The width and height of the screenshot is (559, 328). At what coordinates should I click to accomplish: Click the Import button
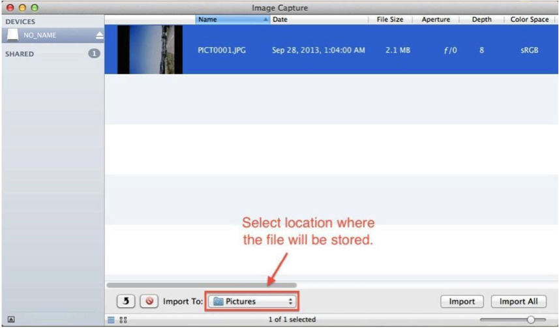coord(462,301)
